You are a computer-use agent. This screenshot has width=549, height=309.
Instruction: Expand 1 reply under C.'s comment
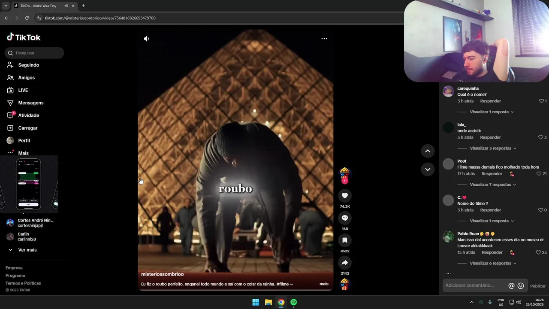click(492, 221)
